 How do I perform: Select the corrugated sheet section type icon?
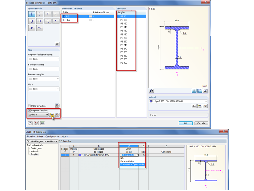click(x=40, y=28)
